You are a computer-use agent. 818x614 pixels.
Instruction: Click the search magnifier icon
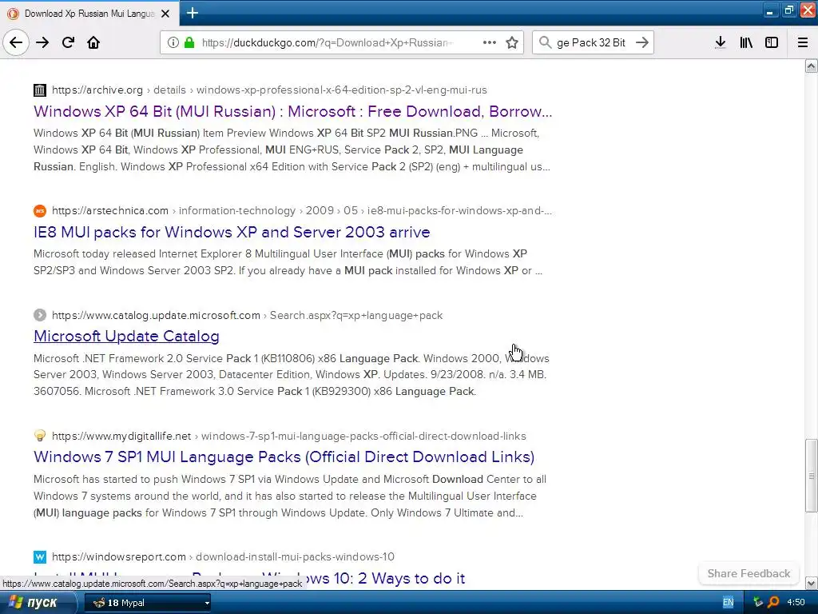[545, 42]
